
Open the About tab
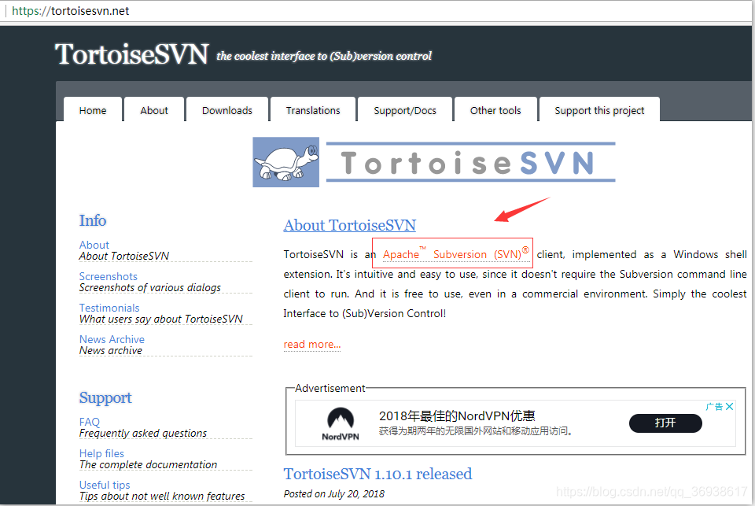coord(154,110)
